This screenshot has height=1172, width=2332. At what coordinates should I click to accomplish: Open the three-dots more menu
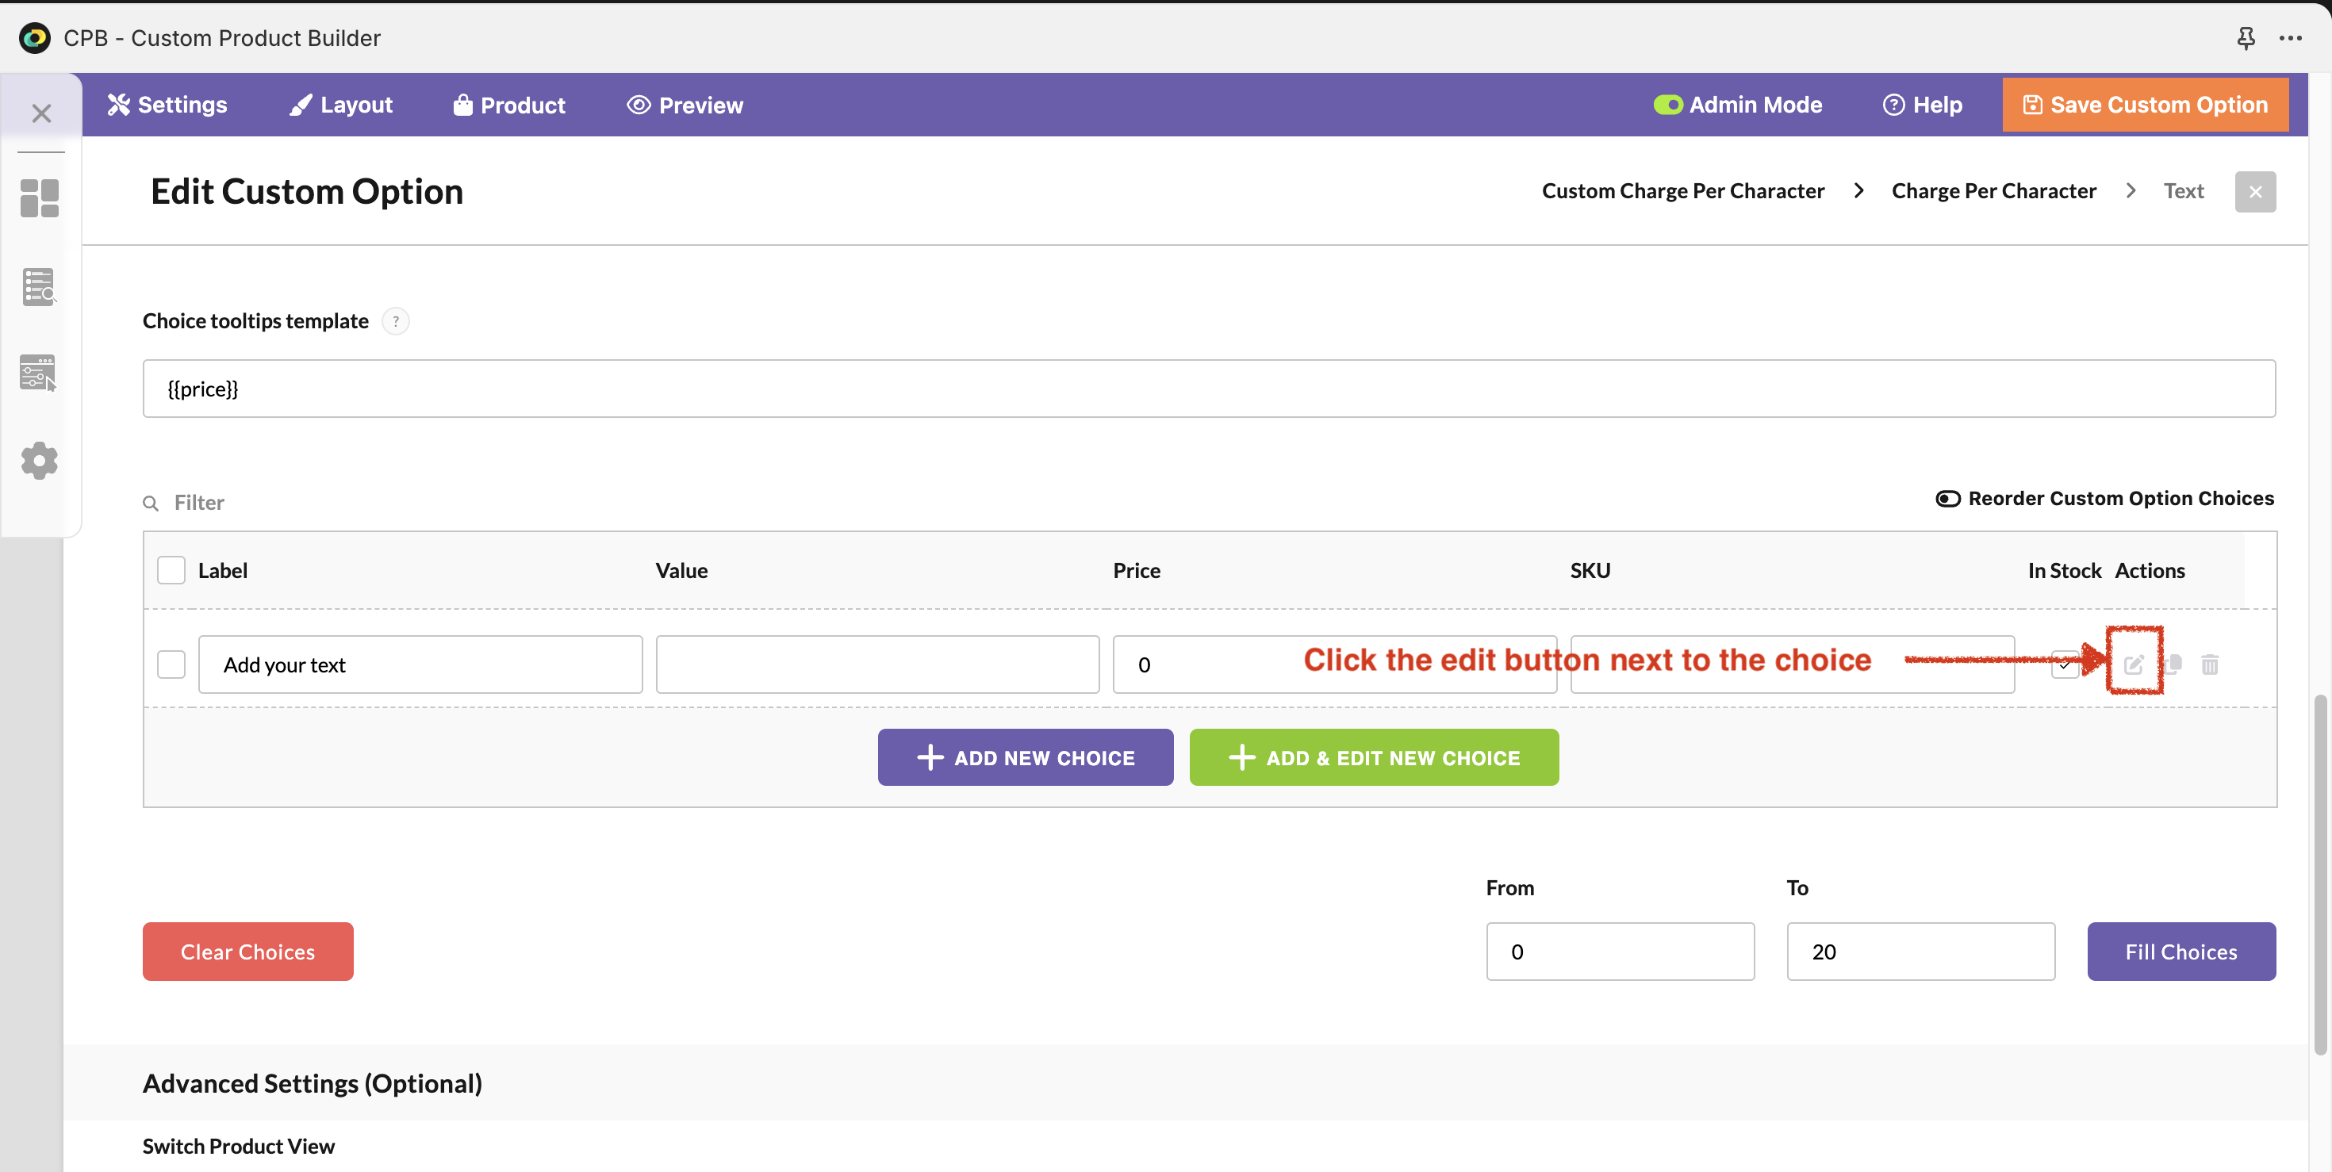(x=2291, y=38)
